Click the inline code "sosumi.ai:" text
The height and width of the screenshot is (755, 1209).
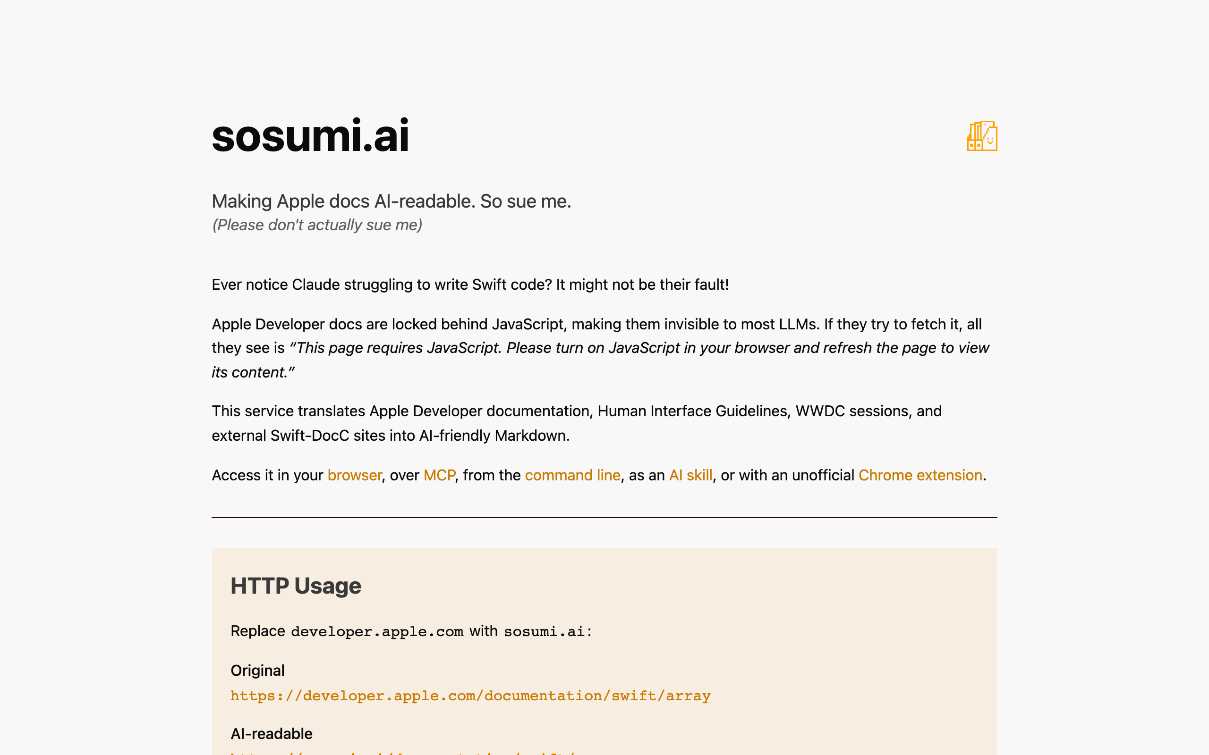(x=547, y=632)
